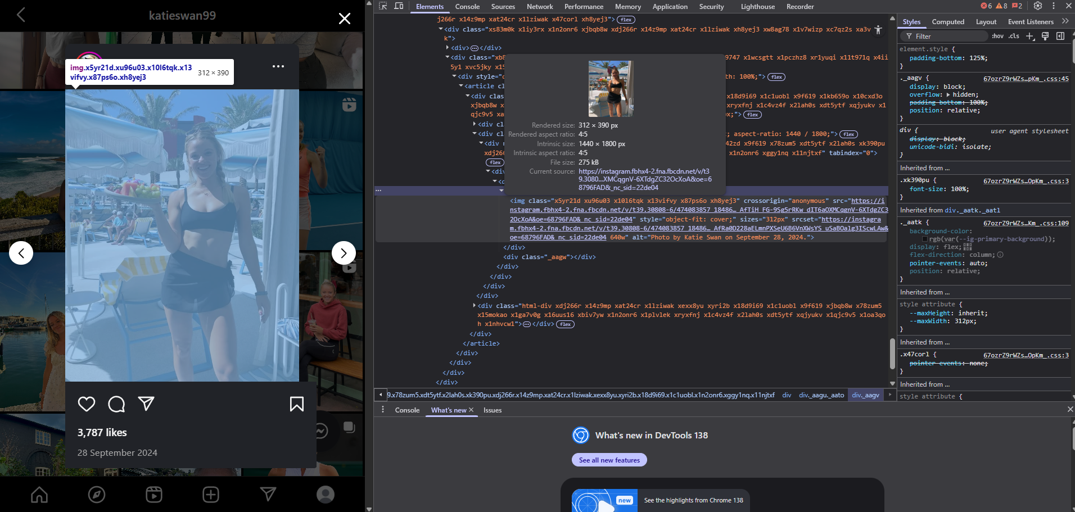Toggle the computed styles sidebar icon
This screenshot has width=1075, height=512.
click(x=1060, y=36)
